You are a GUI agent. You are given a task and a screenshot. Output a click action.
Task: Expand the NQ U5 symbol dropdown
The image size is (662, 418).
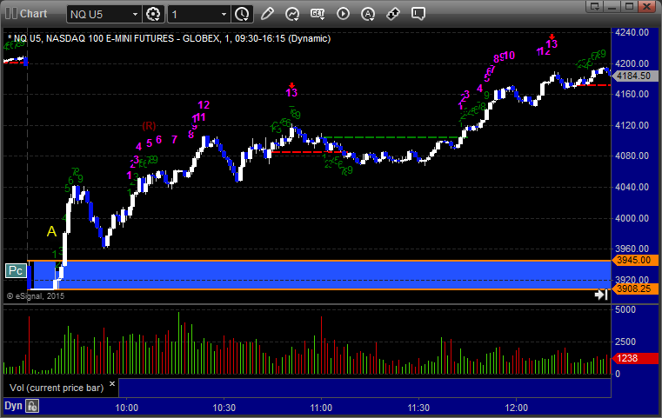click(133, 14)
